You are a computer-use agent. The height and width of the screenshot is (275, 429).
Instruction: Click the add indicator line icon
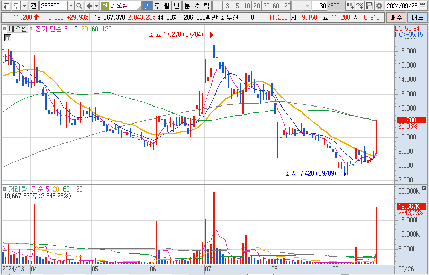[x=359, y=6]
